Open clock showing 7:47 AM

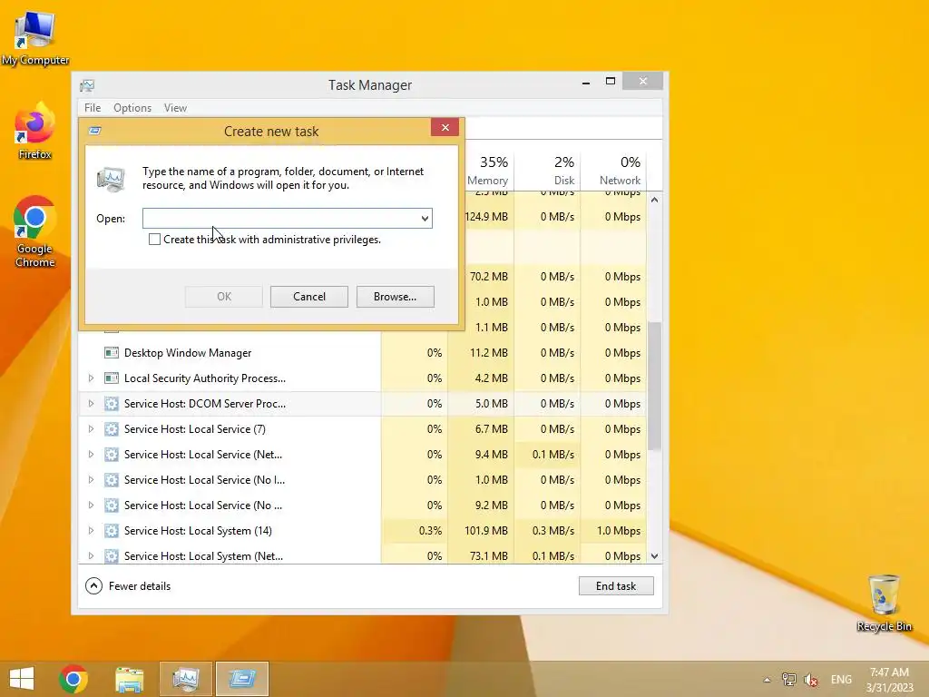pyautogui.click(x=889, y=680)
